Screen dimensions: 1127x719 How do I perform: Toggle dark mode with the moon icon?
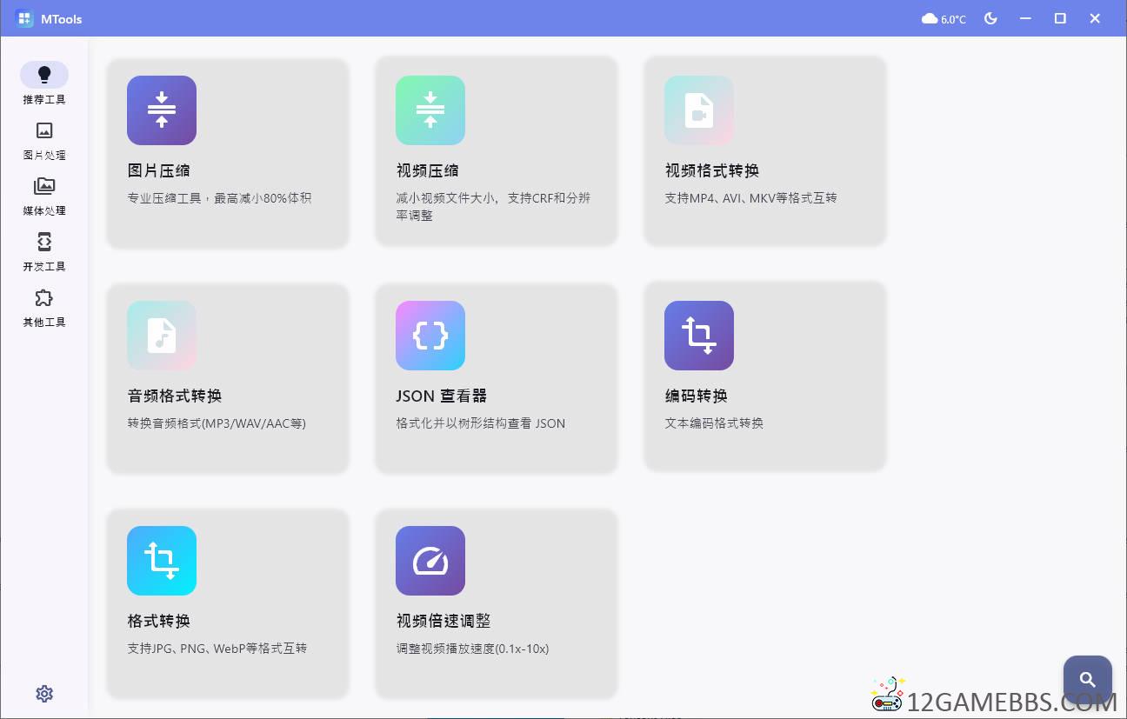990,18
